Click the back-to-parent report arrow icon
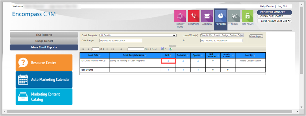Image resolution: width=306 pixels, height=116 pixels. (121, 49)
